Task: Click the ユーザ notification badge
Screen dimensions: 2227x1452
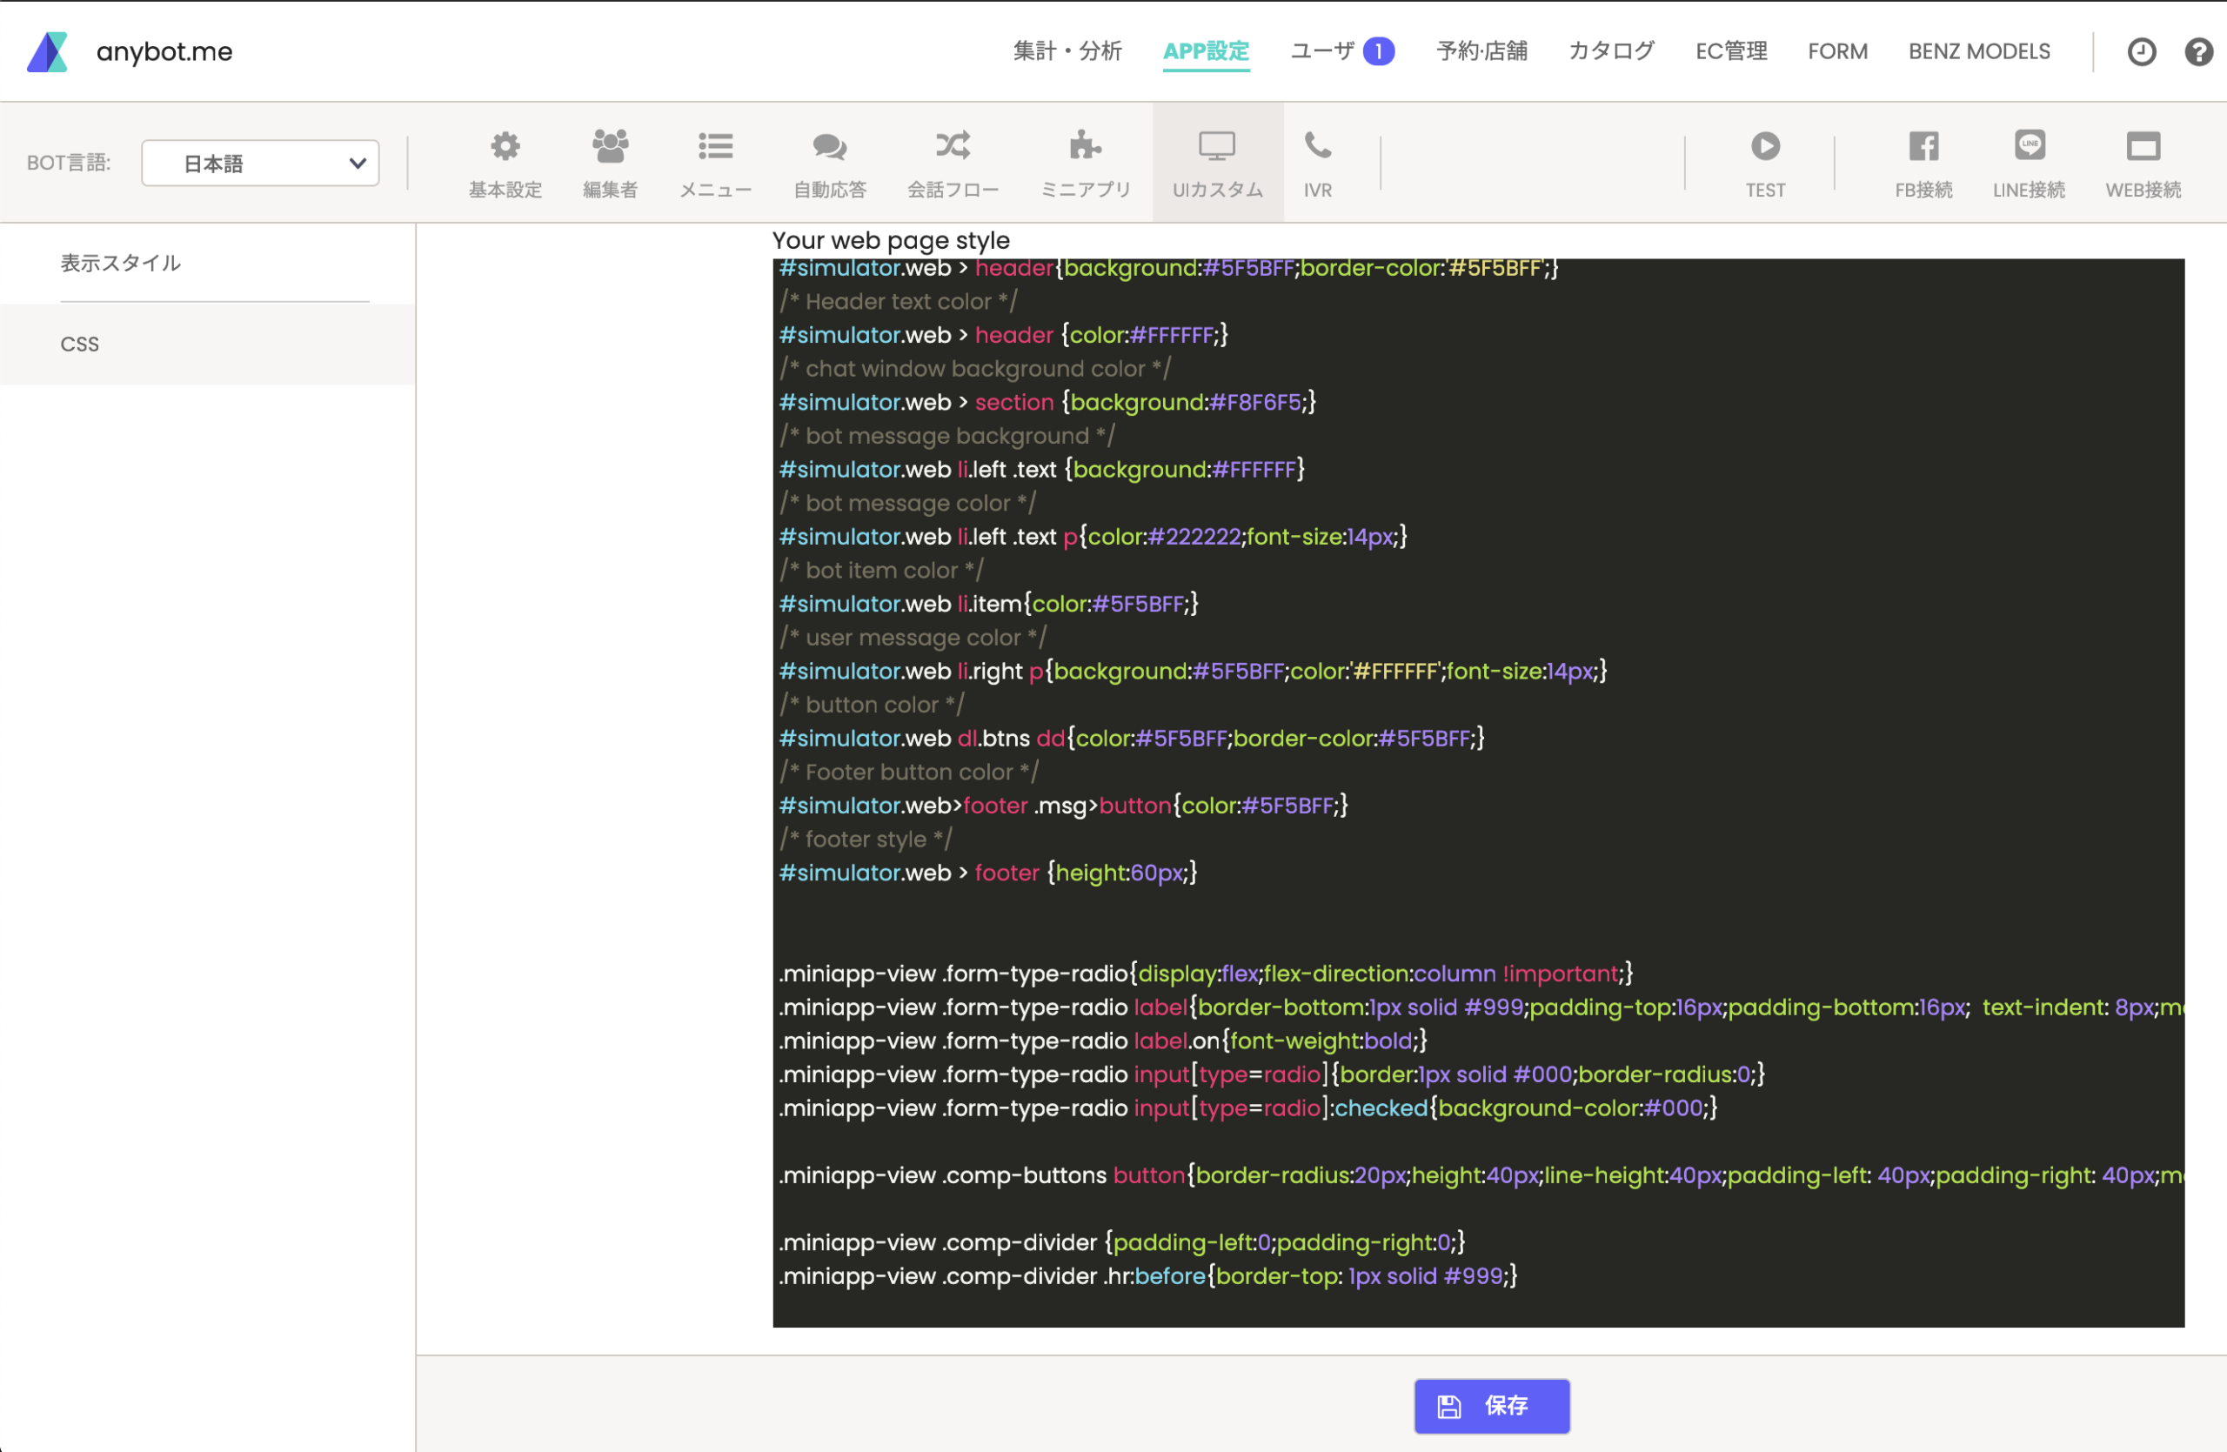Action: [1378, 51]
